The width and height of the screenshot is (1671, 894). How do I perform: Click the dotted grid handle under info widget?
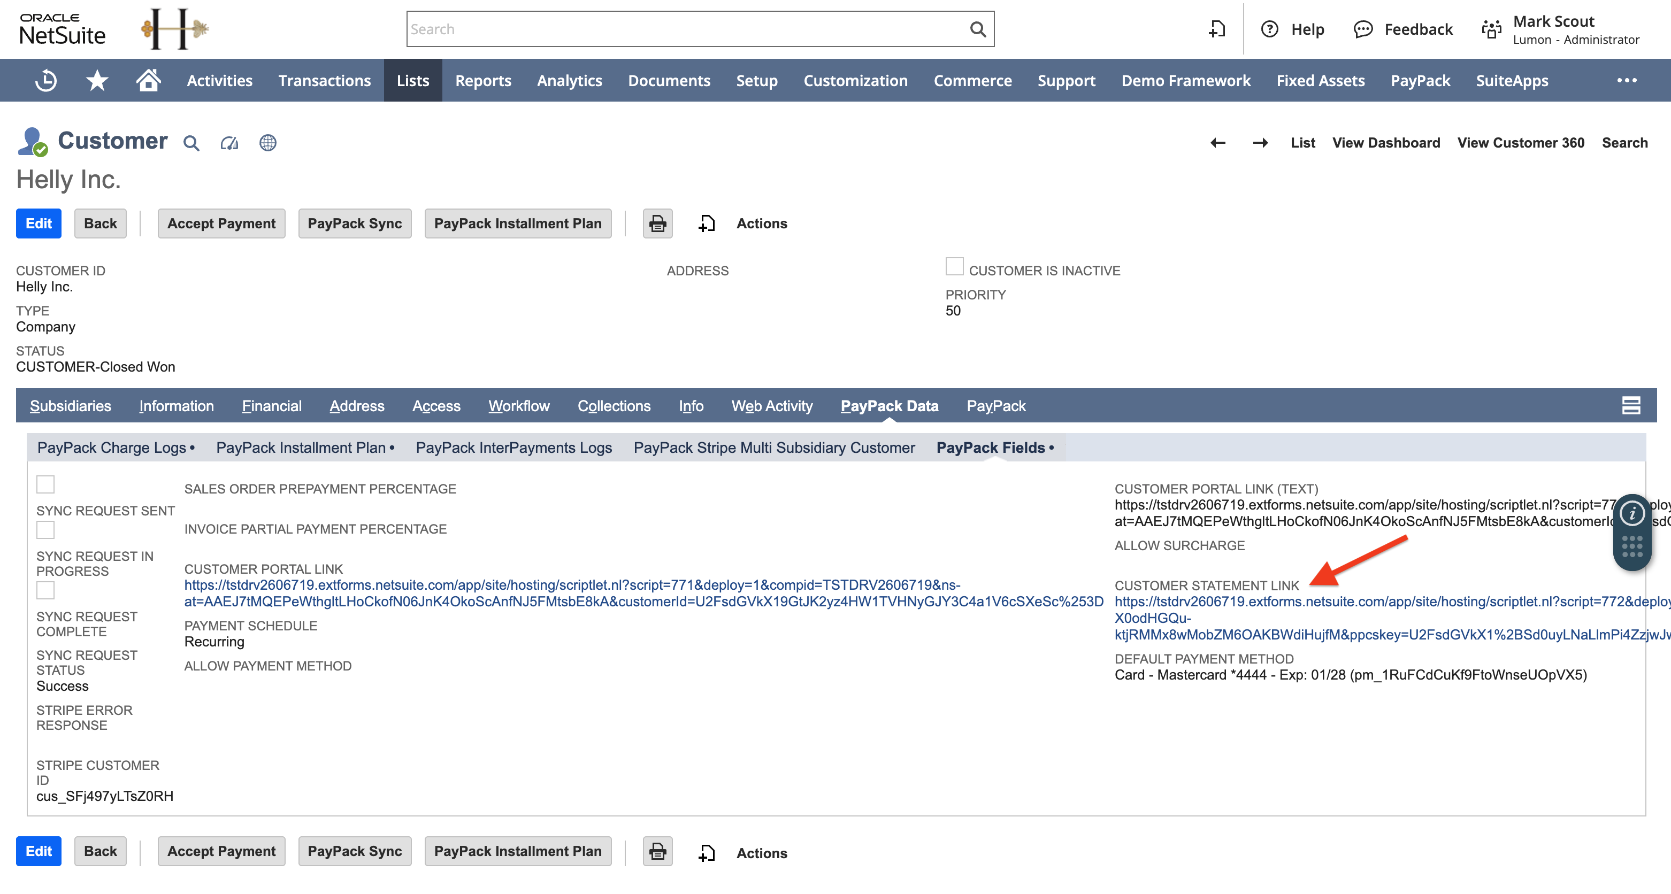point(1632,546)
